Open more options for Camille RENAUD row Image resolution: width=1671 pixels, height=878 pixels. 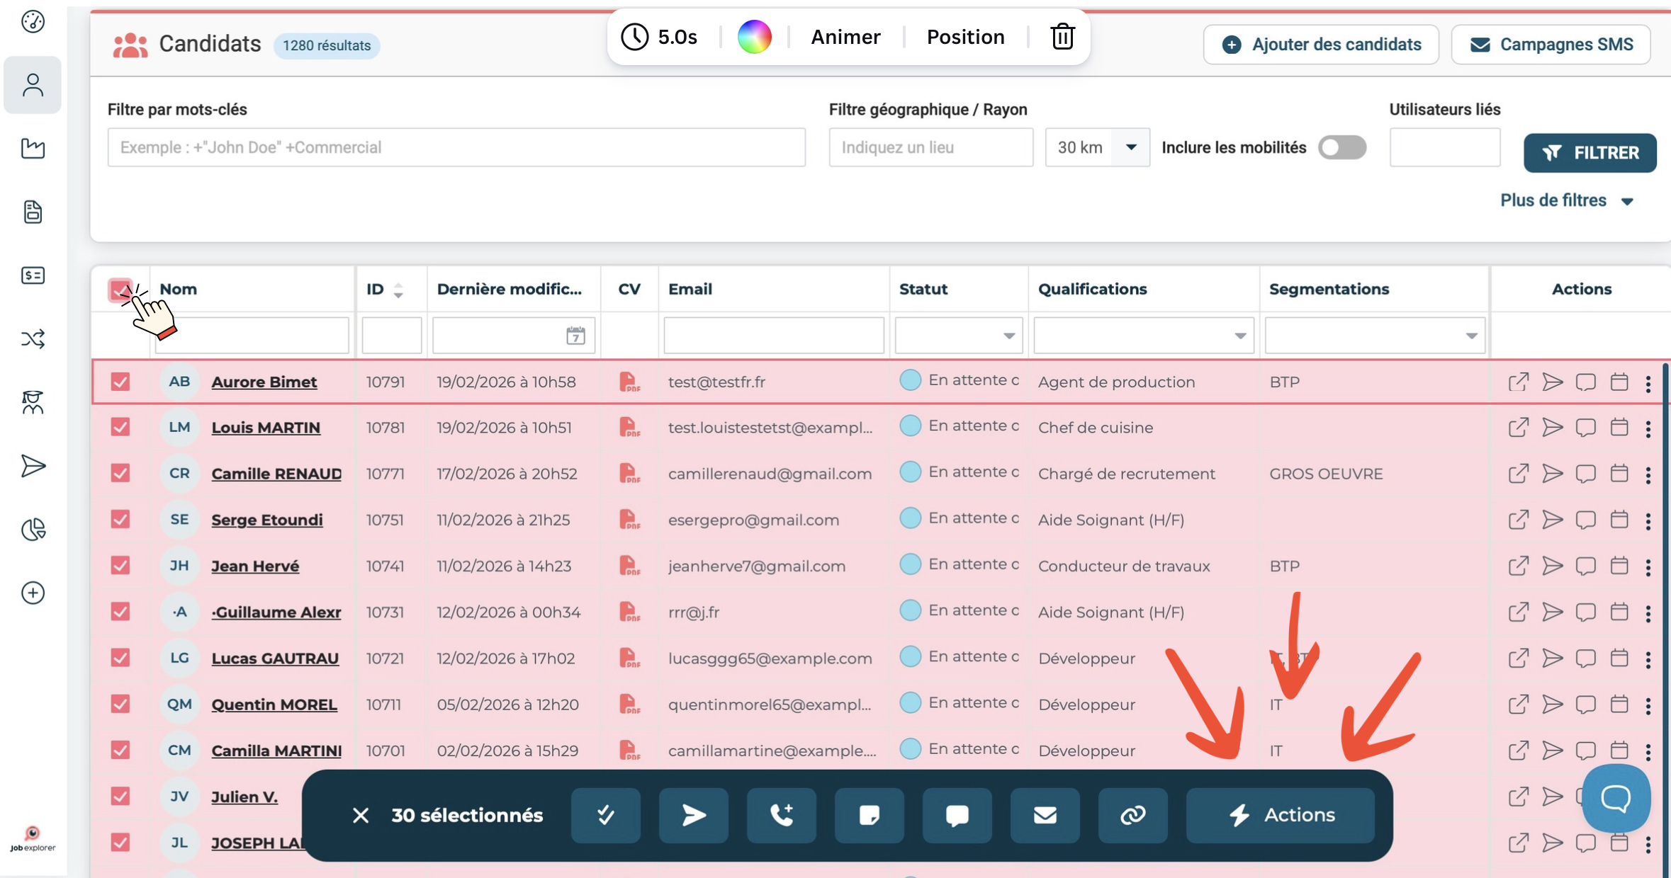pos(1648,474)
